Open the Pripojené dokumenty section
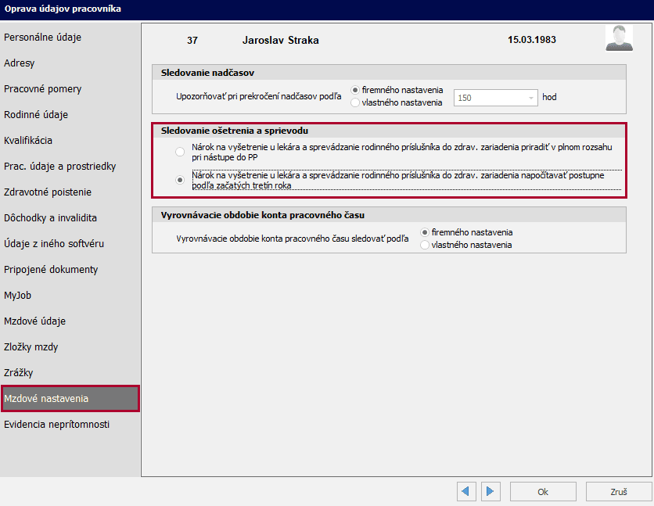 pos(51,270)
